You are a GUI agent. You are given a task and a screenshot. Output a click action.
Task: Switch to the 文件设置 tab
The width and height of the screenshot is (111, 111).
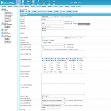click(34, 11)
